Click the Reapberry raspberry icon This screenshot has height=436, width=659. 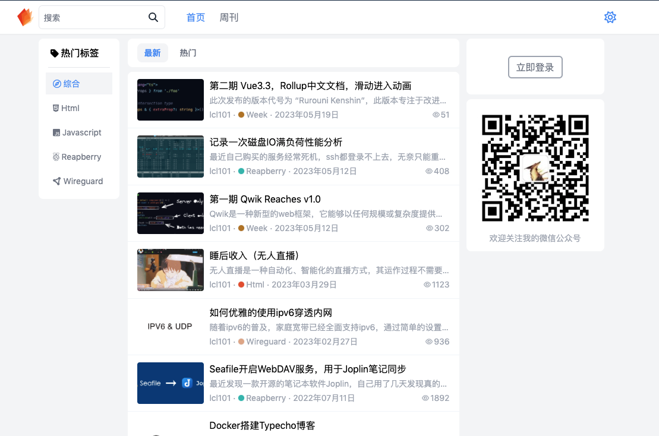(x=56, y=157)
